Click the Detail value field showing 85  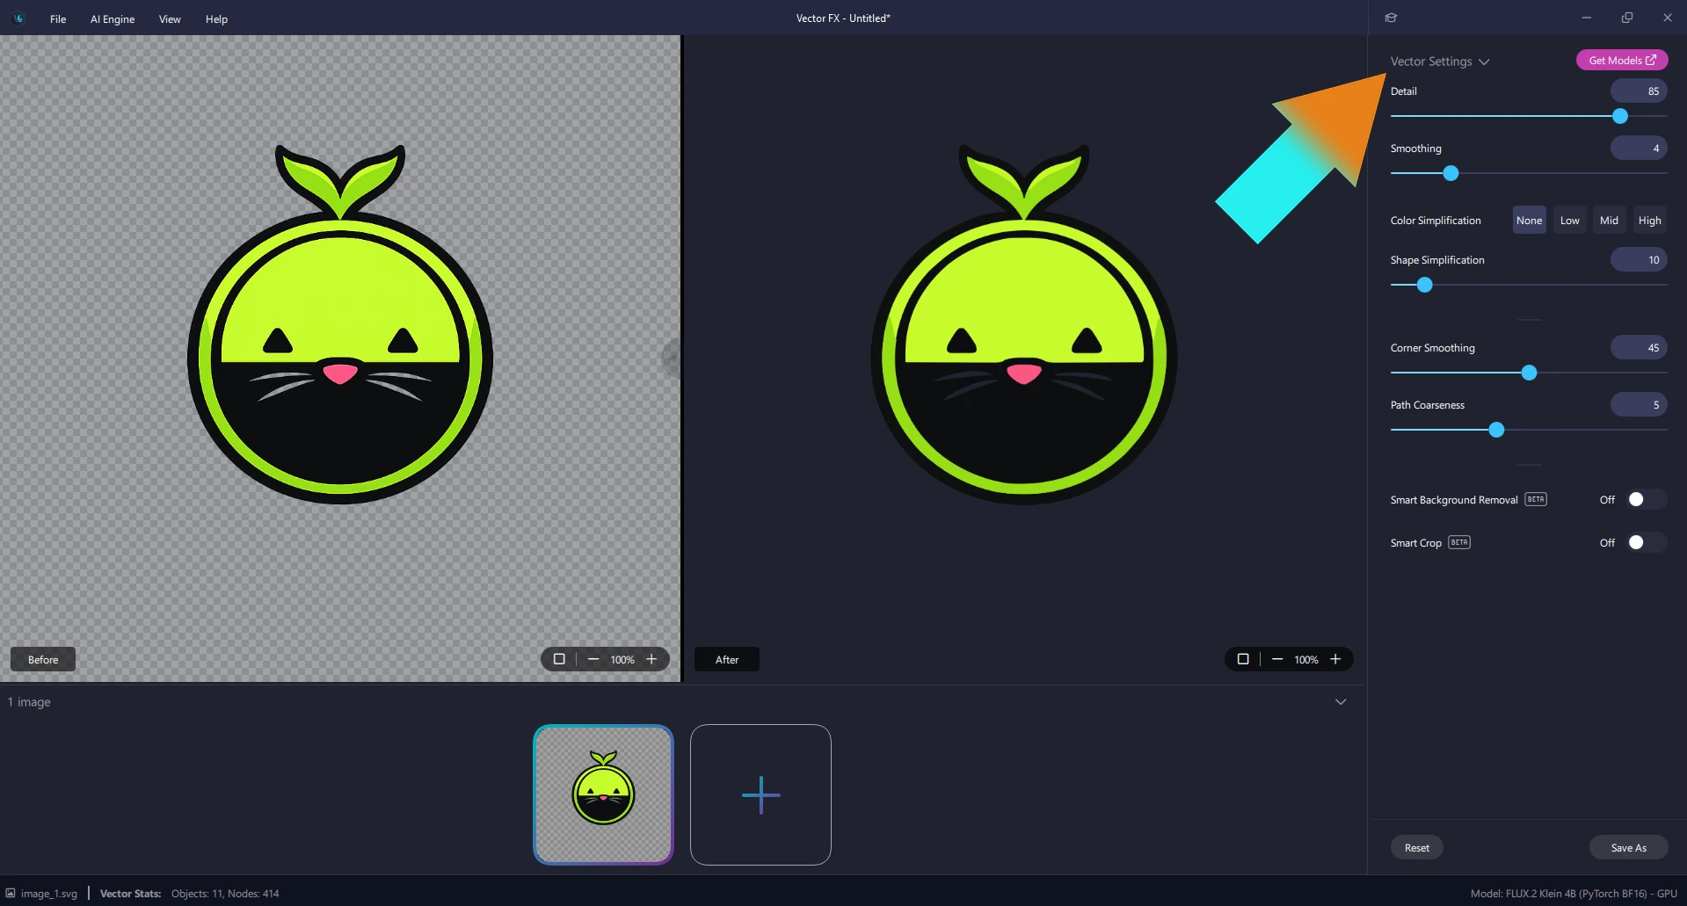(x=1639, y=91)
